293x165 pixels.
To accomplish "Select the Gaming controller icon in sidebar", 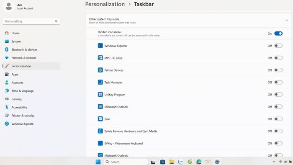I will (7, 99).
